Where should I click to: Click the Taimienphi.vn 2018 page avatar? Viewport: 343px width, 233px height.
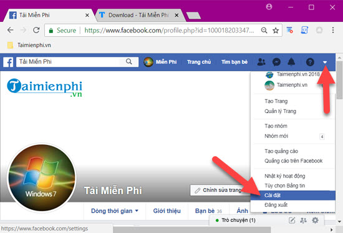[269, 74]
